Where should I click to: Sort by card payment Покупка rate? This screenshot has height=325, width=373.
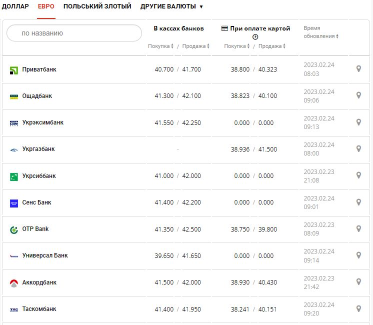coord(237,46)
